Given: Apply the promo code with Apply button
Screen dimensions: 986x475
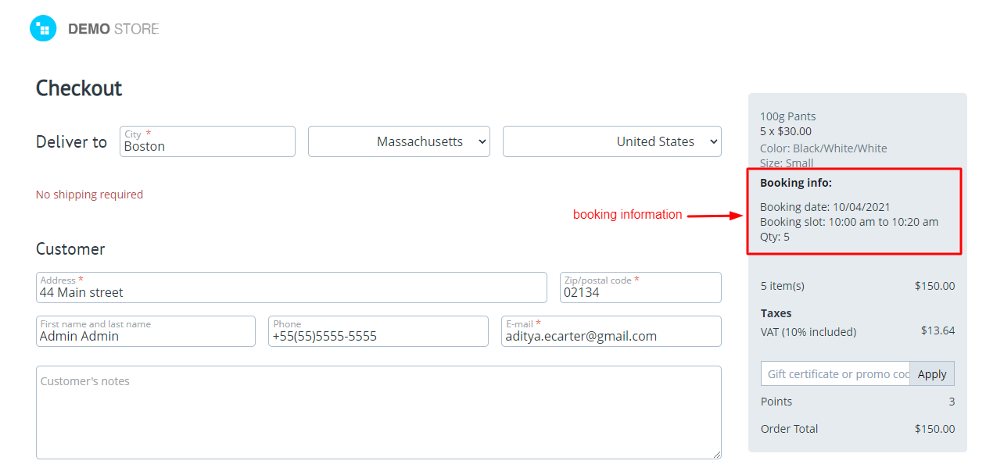Looking at the screenshot, I should click(x=932, y=373).
